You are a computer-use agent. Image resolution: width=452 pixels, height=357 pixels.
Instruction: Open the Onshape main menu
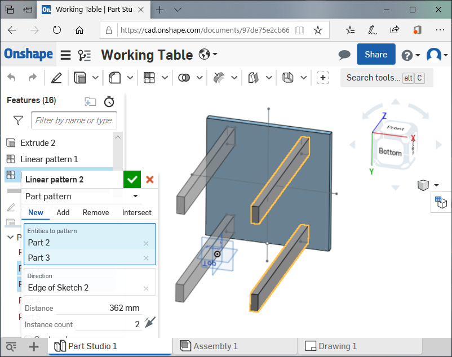(x=66, y=55)
